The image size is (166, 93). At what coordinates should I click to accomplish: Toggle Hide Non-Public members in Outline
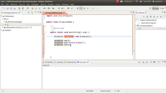[x=157, y=17]
